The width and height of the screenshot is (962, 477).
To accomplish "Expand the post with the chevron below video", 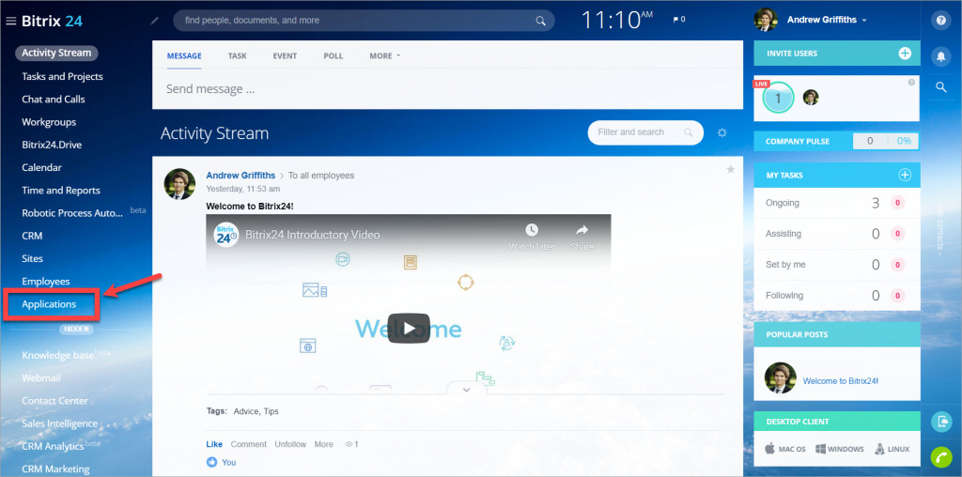I will pyautogui.click(x=466, y=390).
